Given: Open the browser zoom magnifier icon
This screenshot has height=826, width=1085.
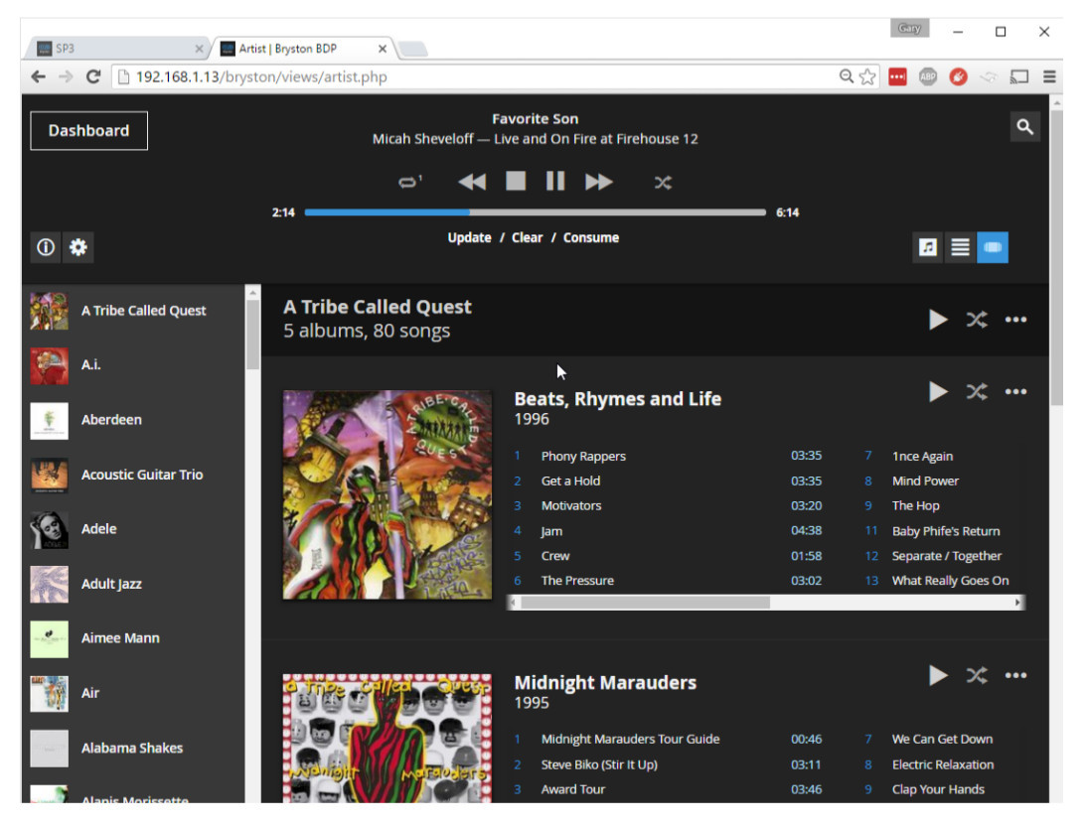Looking at the screenshot, I should [x=847, y=76].
